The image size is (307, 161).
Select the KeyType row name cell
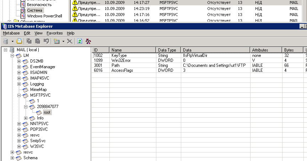(x=119, y=55)
